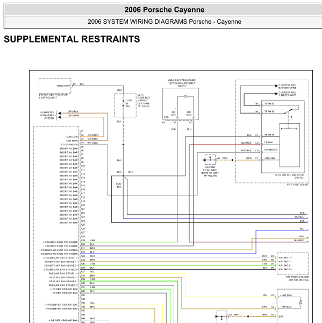Image resolution: width=322 pixels, height=323 pixels.
Task: Click 'PASS AIR BAG STAGE 1-' label
Action: point(63,277)
